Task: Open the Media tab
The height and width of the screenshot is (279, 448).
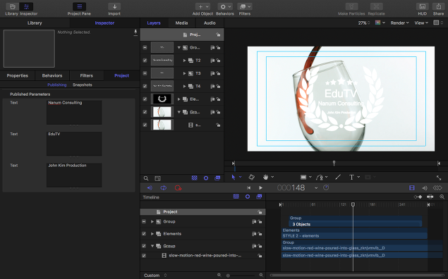Action: [x=181, y=23]
